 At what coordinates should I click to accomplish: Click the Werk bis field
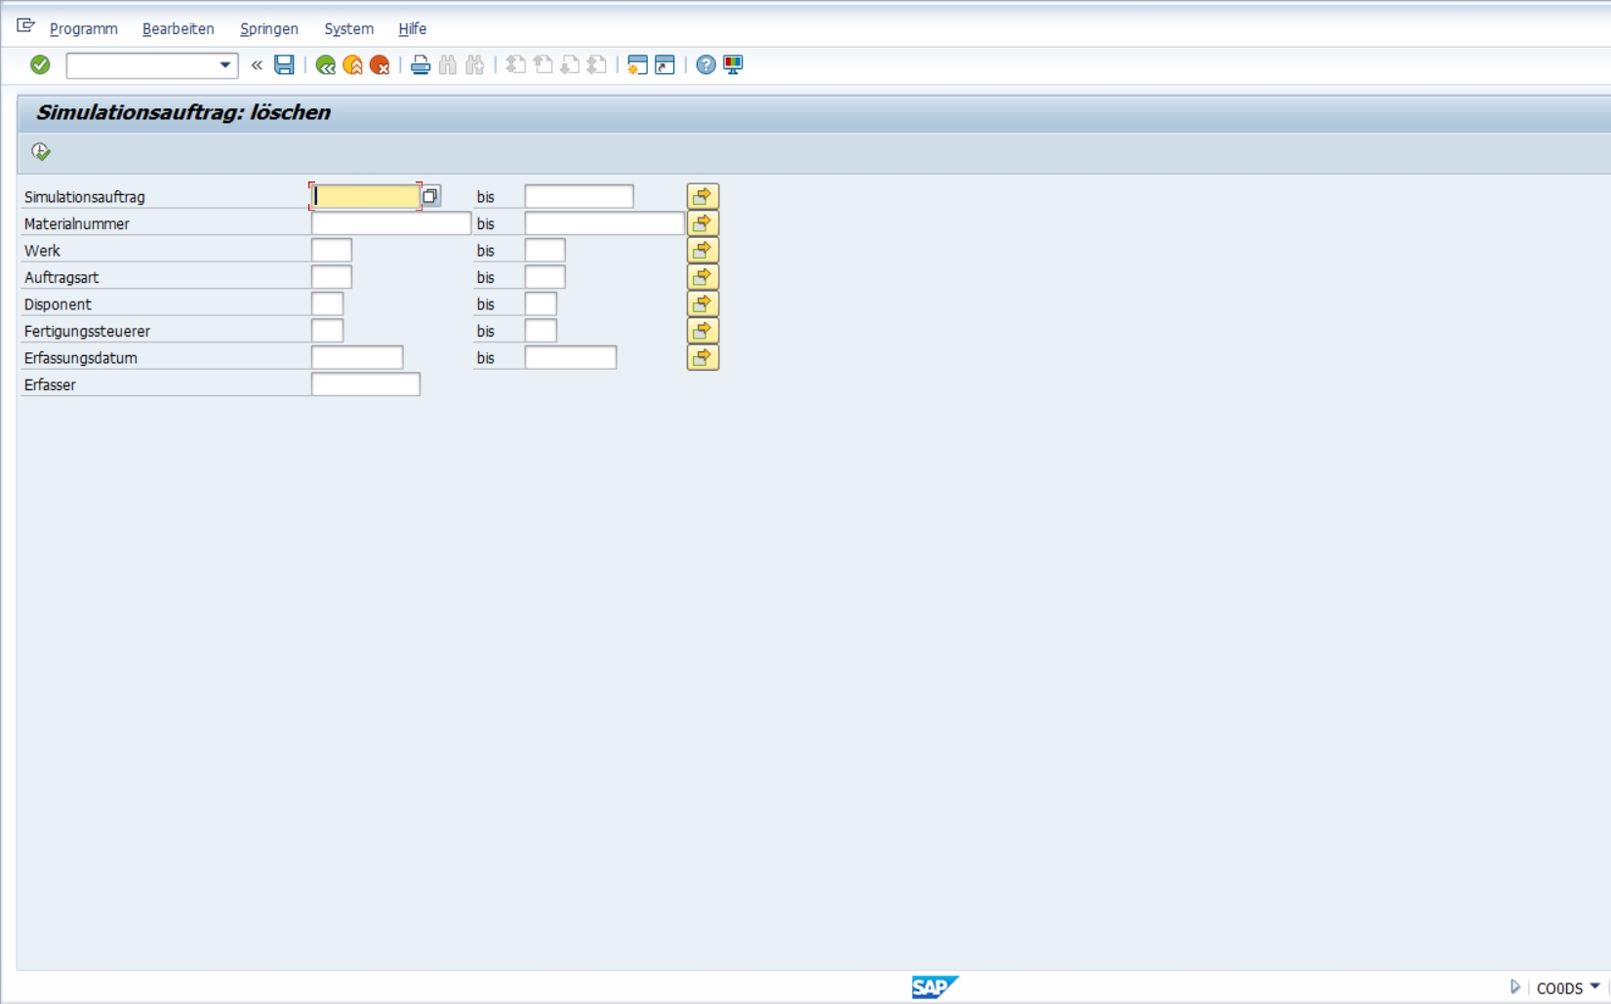544,250
